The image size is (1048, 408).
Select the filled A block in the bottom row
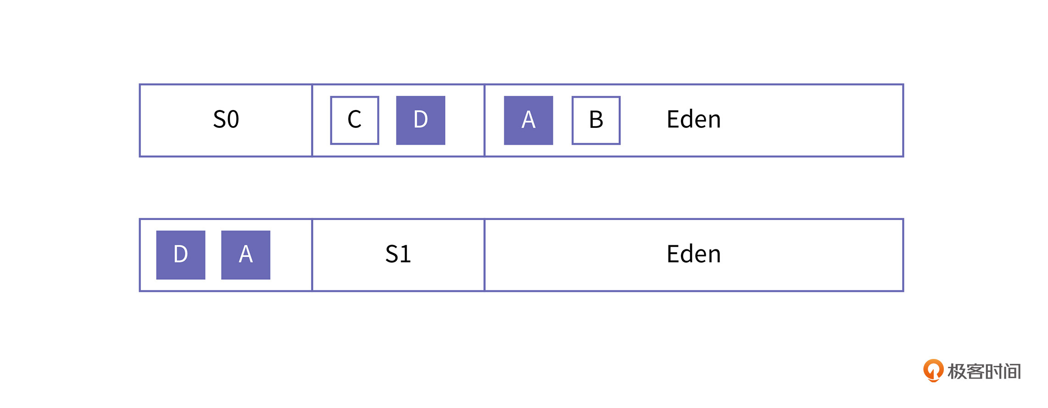pos(245,255)
